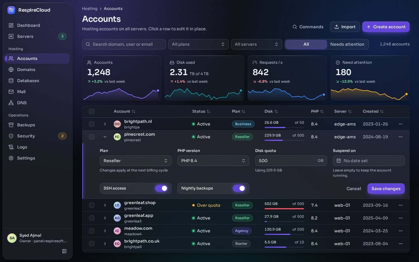Open the Databases section

[x=38, y=81]
